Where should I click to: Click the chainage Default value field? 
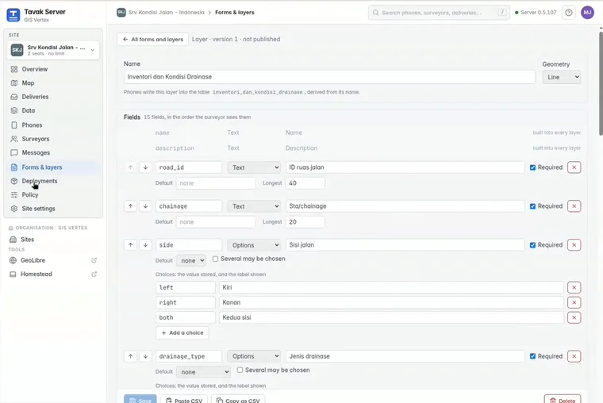point(216,222)
